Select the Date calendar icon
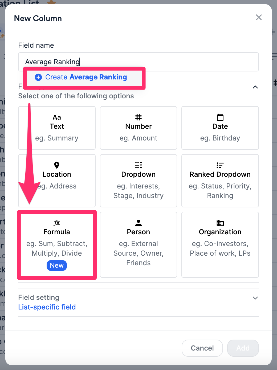The width and height of the screenshot is (277, 370). (220, 117)
